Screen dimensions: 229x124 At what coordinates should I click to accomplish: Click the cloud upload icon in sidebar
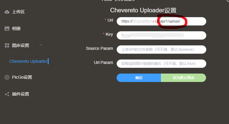pyautogui.click(x=7, y=12)
